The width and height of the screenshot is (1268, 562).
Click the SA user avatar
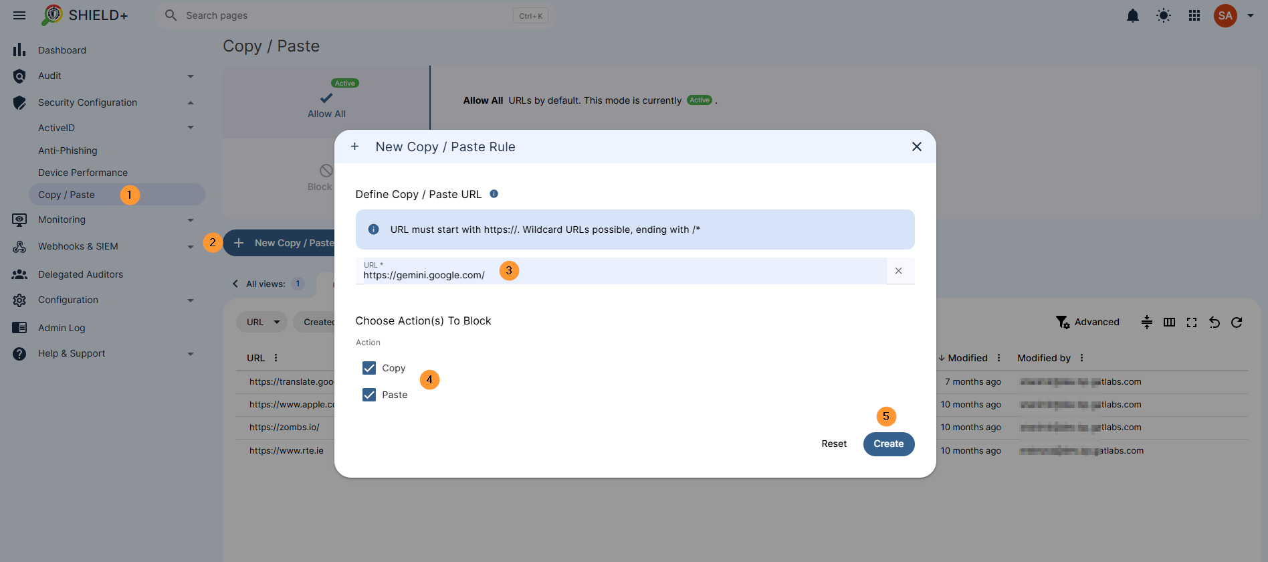point(1225,15)
